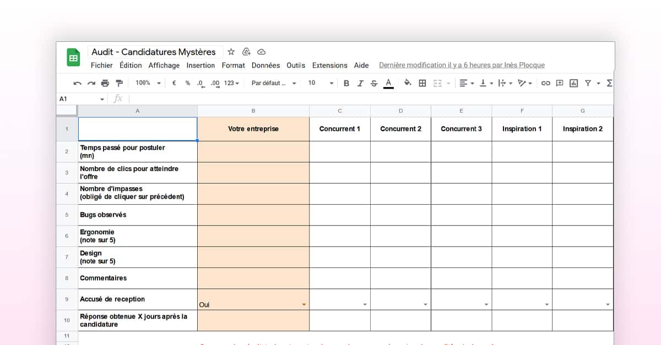The image size is (661, 345).
Task: Toggle strikethrough formatting
Action: (x=374, y=83)
